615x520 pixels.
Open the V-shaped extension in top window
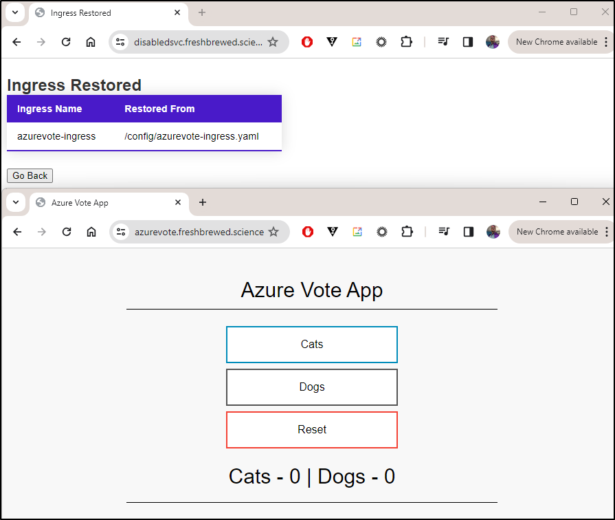[332, 42]
